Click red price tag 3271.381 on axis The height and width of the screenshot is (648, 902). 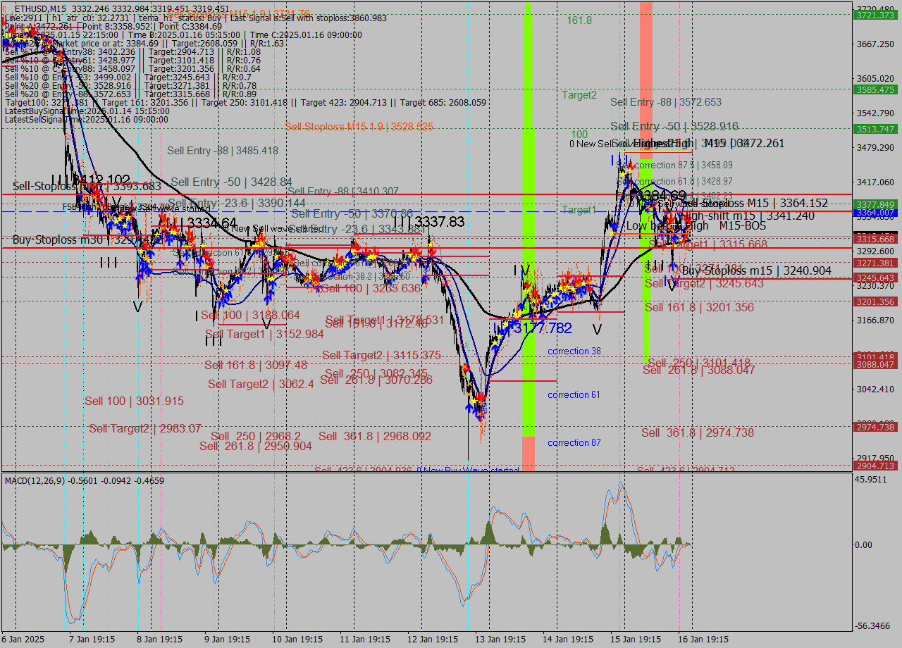pyautogui.click(x=875, y=263)
